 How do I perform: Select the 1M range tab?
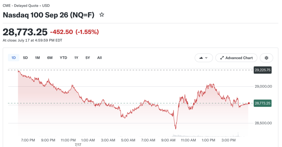click(x=37, y=58)
